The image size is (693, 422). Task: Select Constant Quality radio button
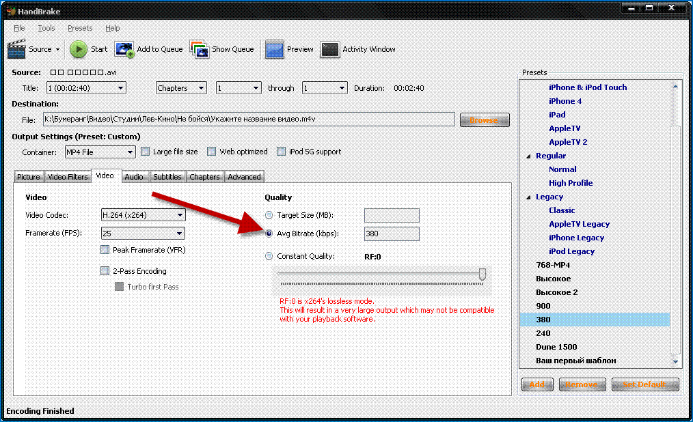pos(269,256)
